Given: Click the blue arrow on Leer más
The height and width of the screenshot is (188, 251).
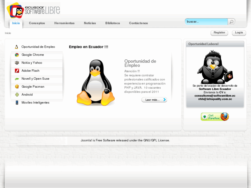Looking at the screenshot, I should pos(164,100).
